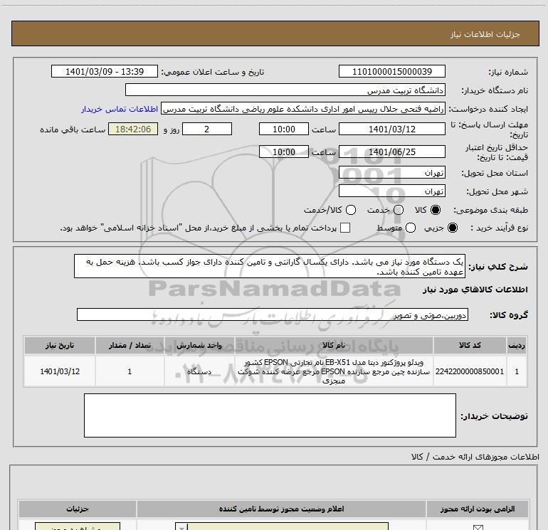Click the empty buyer notes text area
Image resolution: width=548 pixels, height=530 pixels.
click(270, 415)
